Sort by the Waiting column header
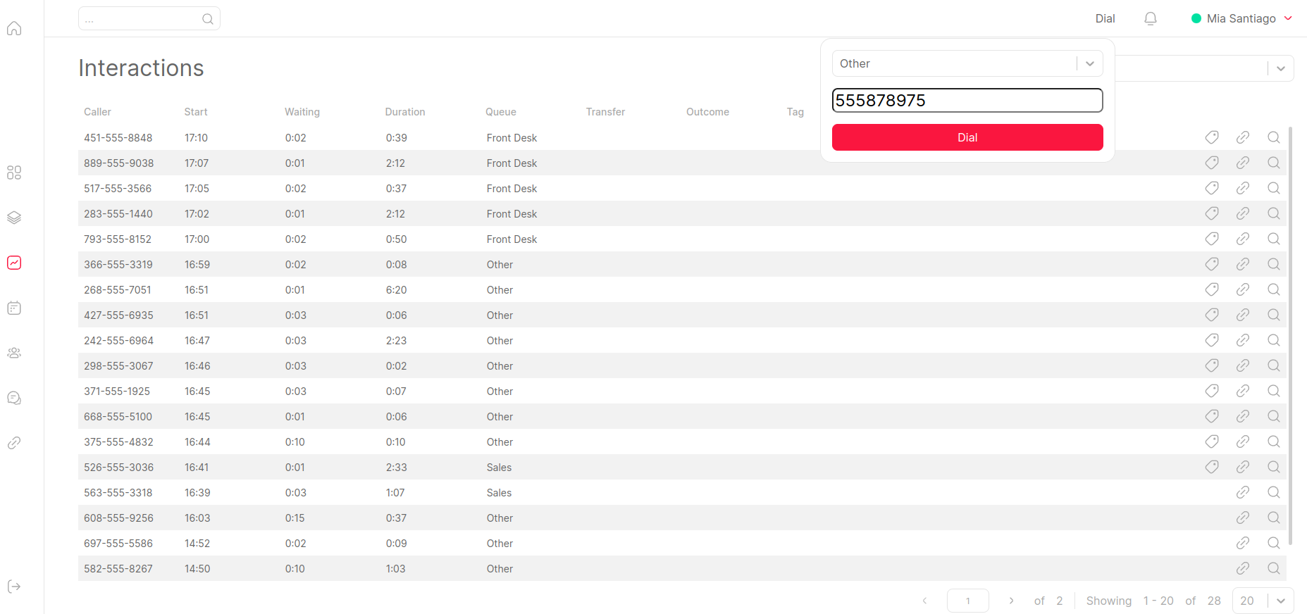The image size is (1307, 614). click(x=302, y=112)
